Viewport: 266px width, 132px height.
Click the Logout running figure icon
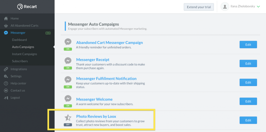pyautogui.click(x=6, y=98)
